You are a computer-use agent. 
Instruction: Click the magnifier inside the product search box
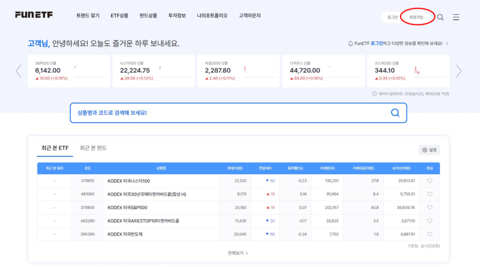click(395, 113)
